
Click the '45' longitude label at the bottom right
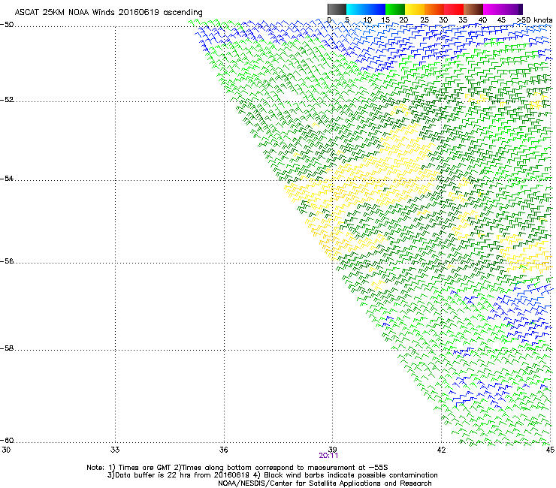(x=550, y=450)
